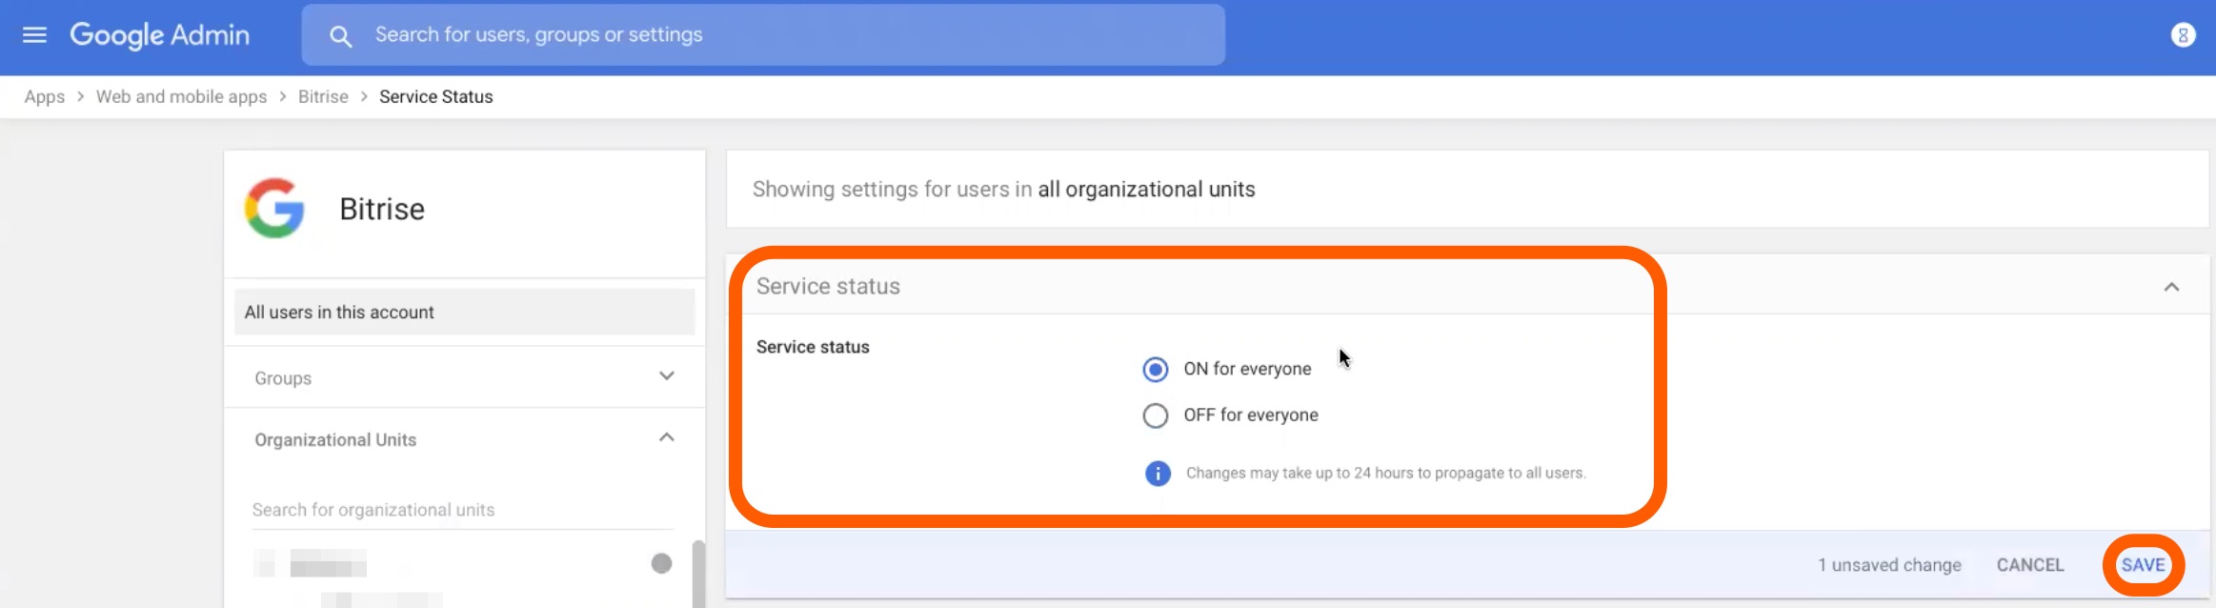Click the all organizational units text

[x=1146, y=189]
